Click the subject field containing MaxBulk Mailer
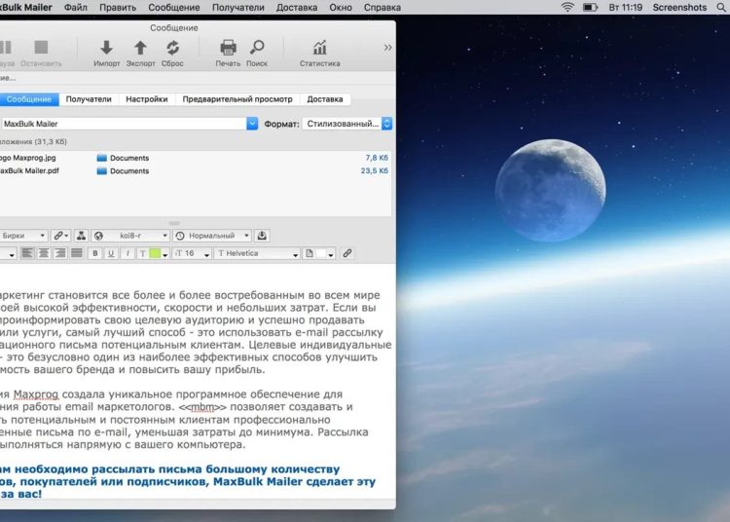This screenshot has height=522, width=730. click(x=125, y=124)
